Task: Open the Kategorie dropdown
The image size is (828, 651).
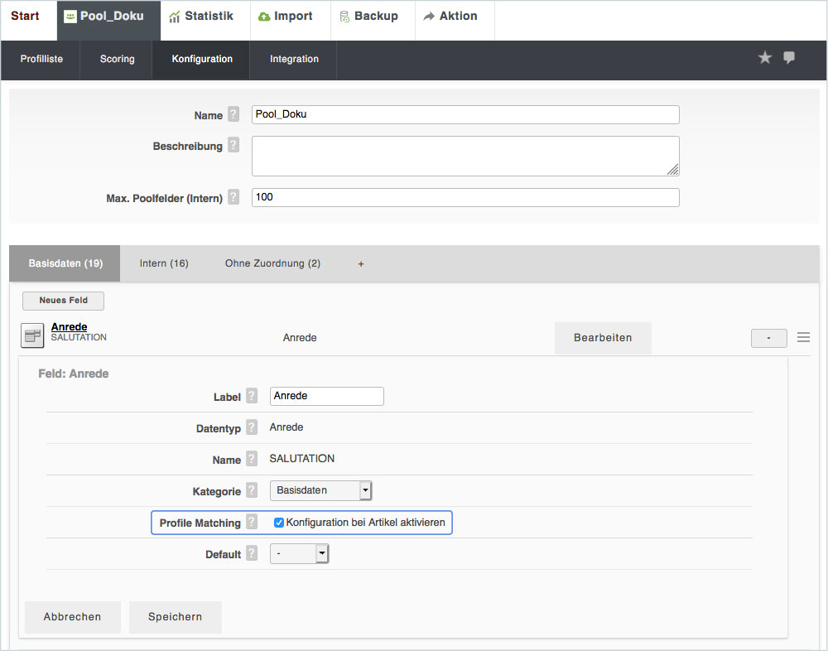Action: pyautogui.click(x=321, y=490)
